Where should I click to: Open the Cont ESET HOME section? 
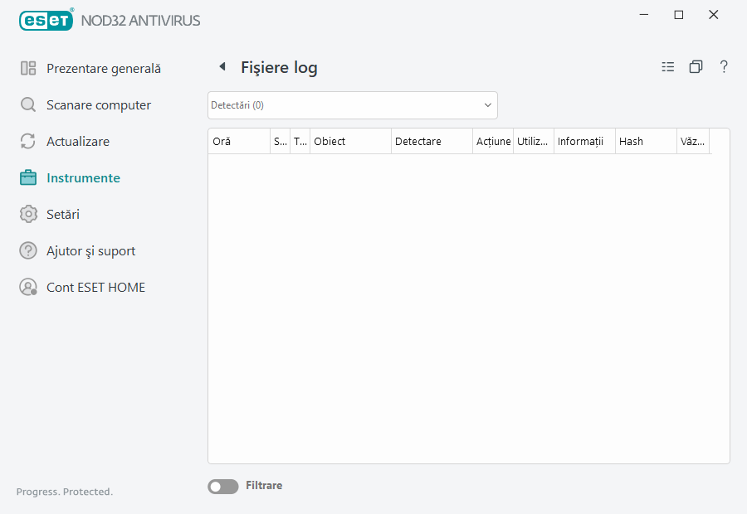pos(96,287)
